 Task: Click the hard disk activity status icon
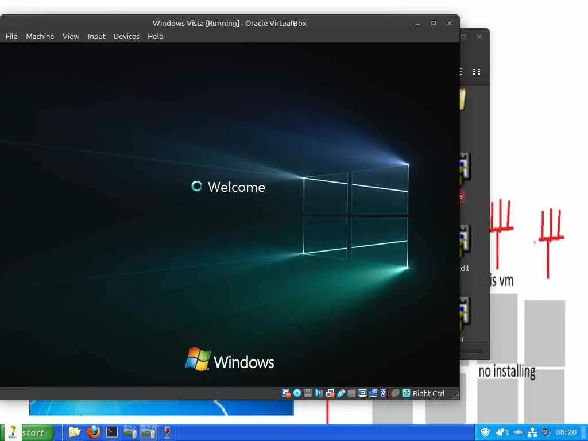(x=286, y=393)
